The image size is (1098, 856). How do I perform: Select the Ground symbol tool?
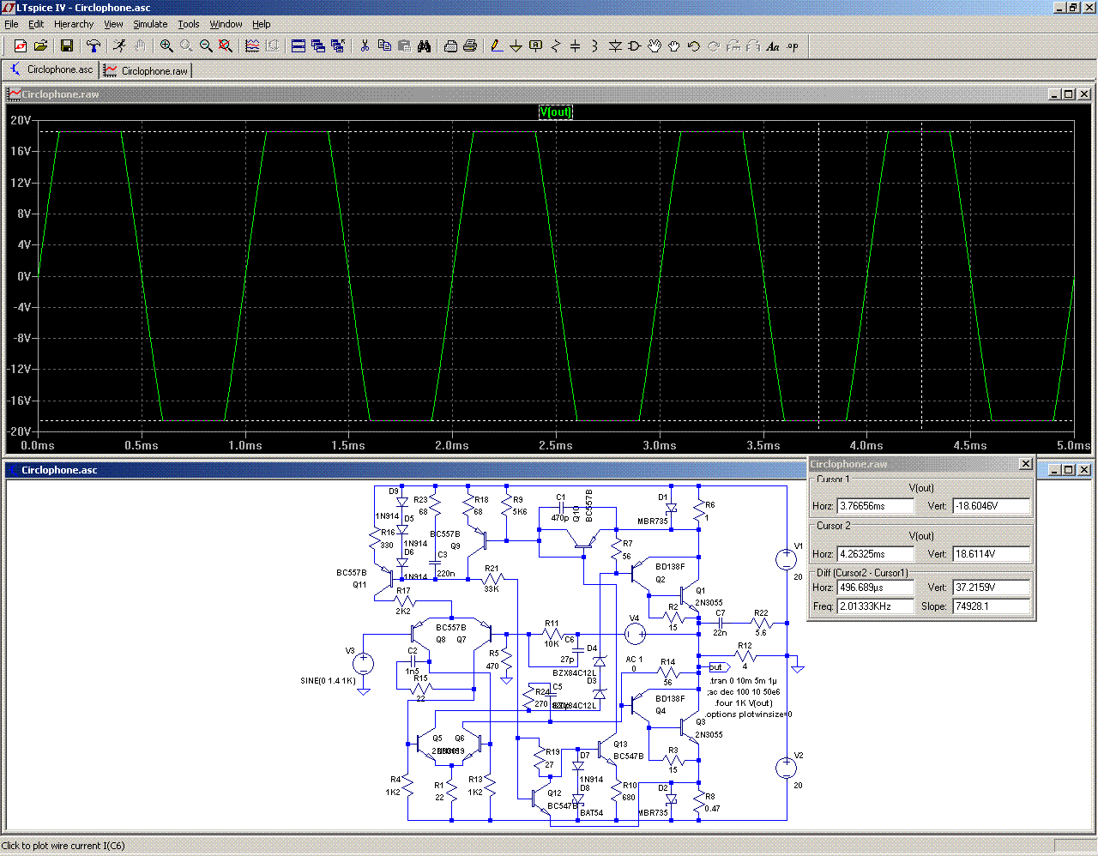pos(516,46)
